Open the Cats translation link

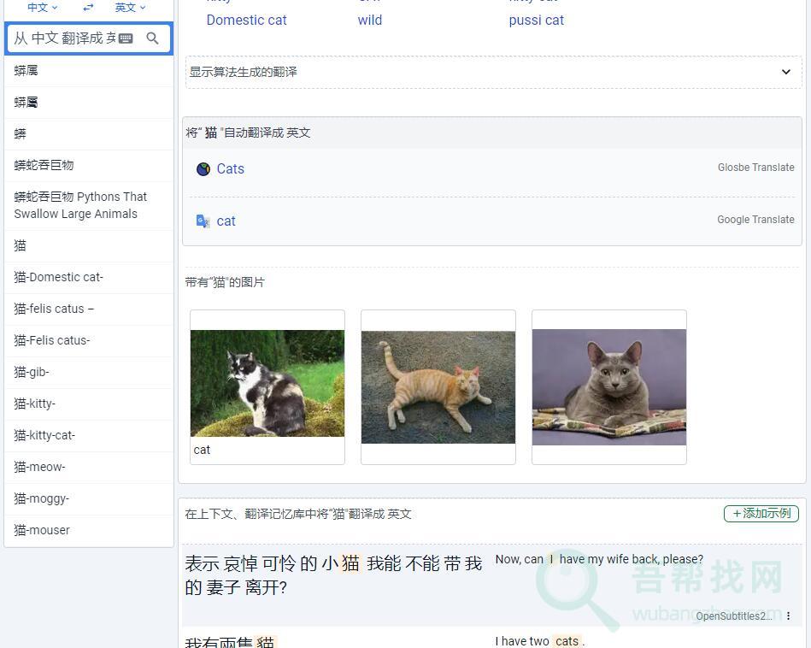(231, 169)
